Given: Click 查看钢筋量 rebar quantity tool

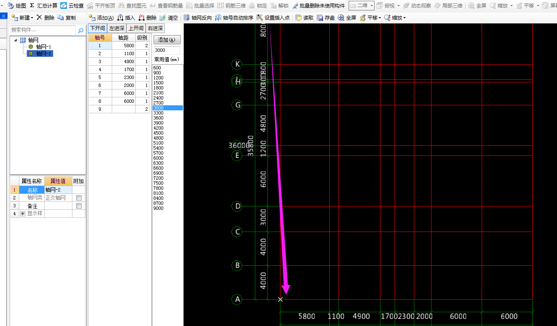Looking at the screenshot, I should [x=166, y=6].
